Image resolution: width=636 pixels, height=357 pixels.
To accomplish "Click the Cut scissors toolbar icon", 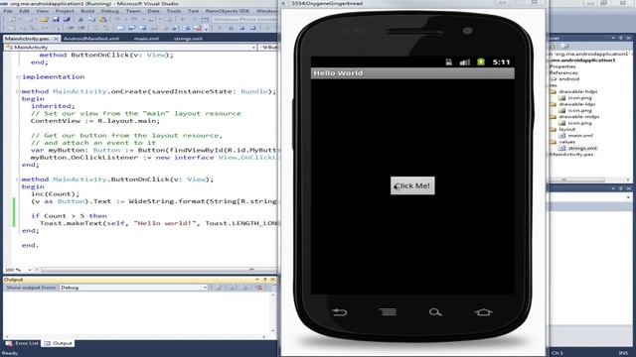I will [x=80, y=20].
